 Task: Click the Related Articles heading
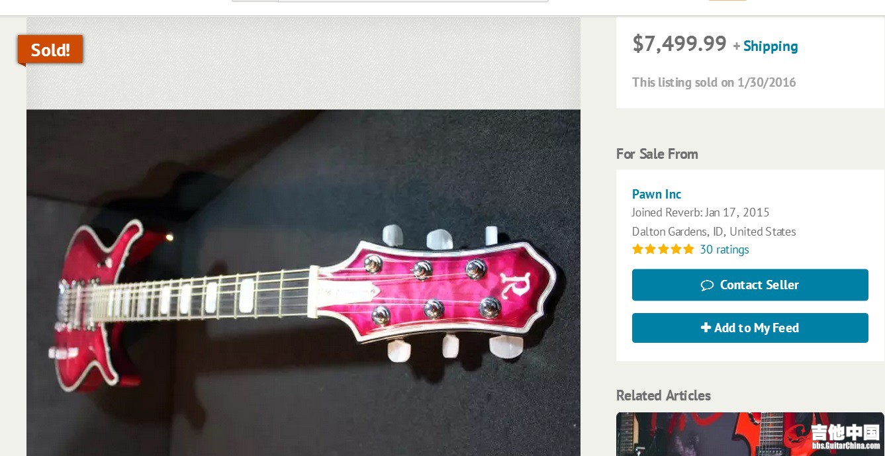pos(663,396)
